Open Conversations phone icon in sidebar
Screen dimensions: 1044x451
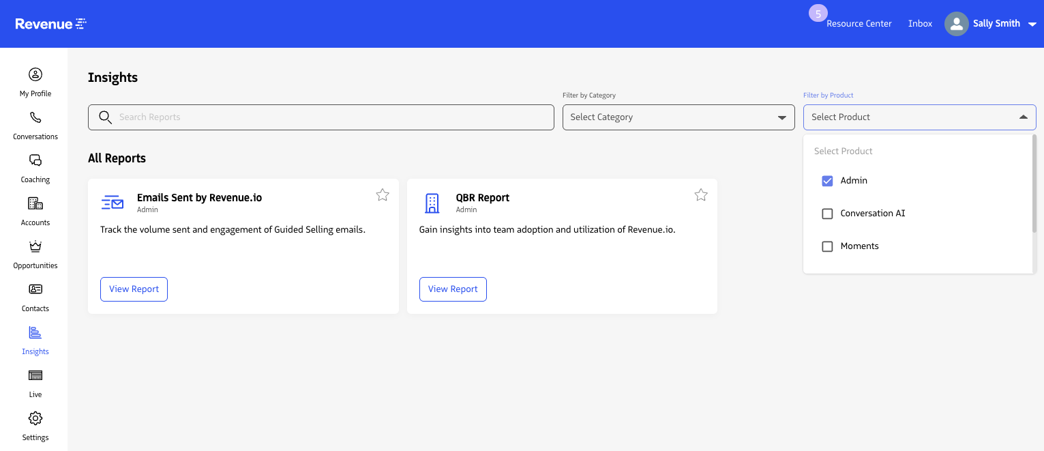pyautogui.click(x=35, y=117)
